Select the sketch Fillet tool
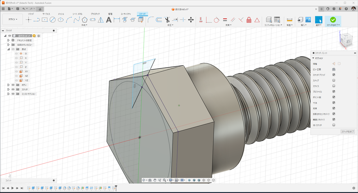This screenshot has width=358, height=193. click(x=151, y=20)
